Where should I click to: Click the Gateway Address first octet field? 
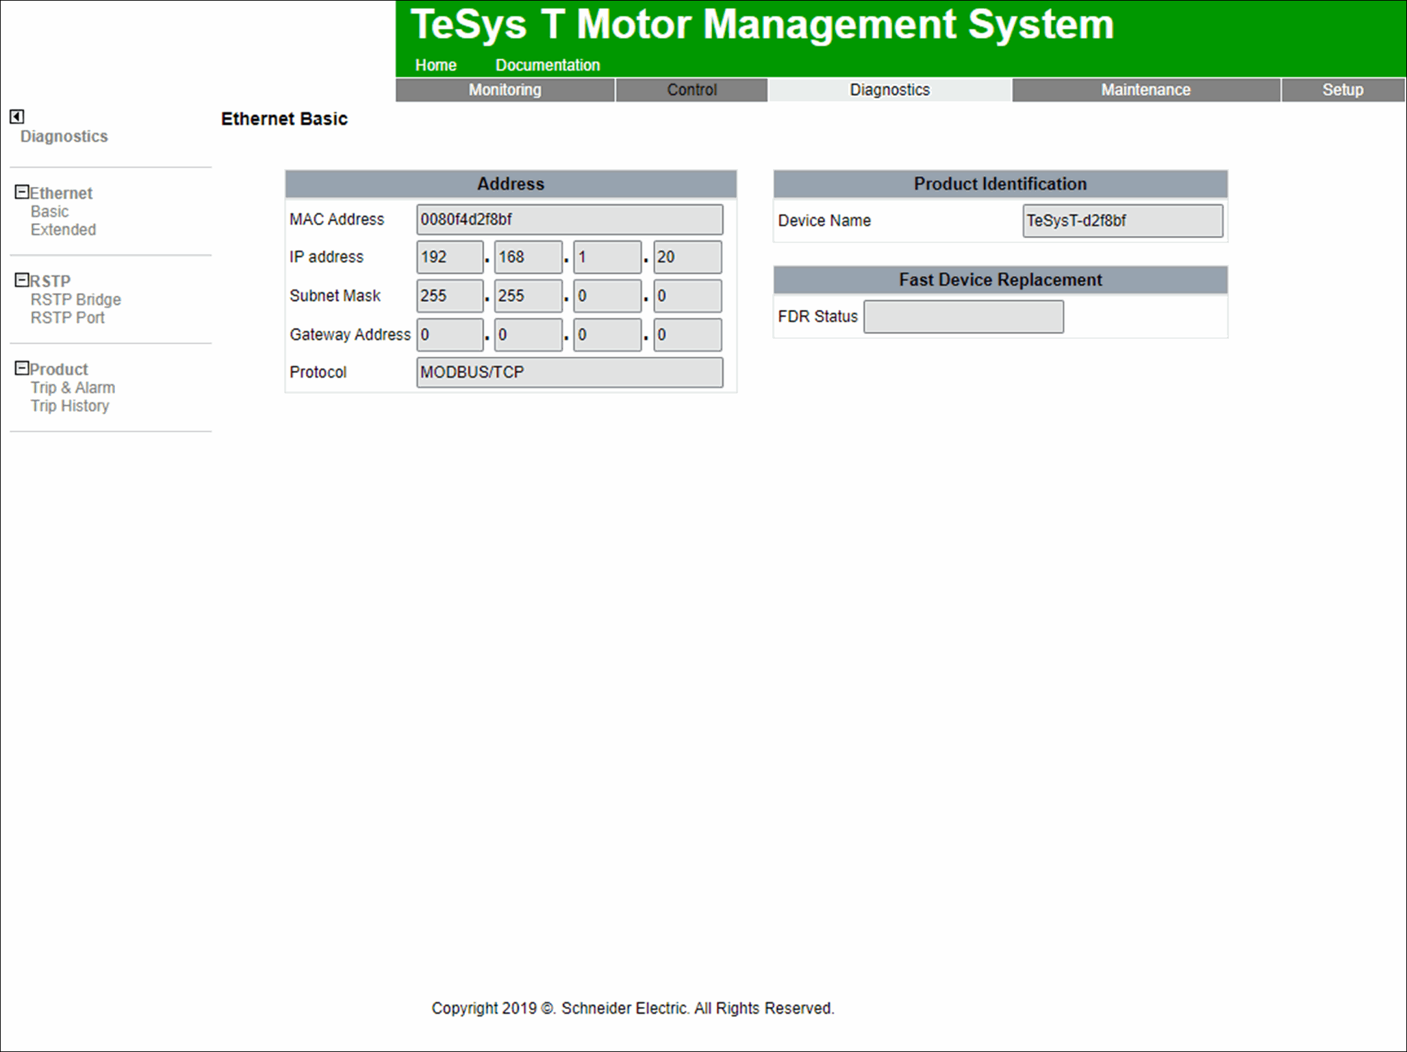click(x=450, y=335)
